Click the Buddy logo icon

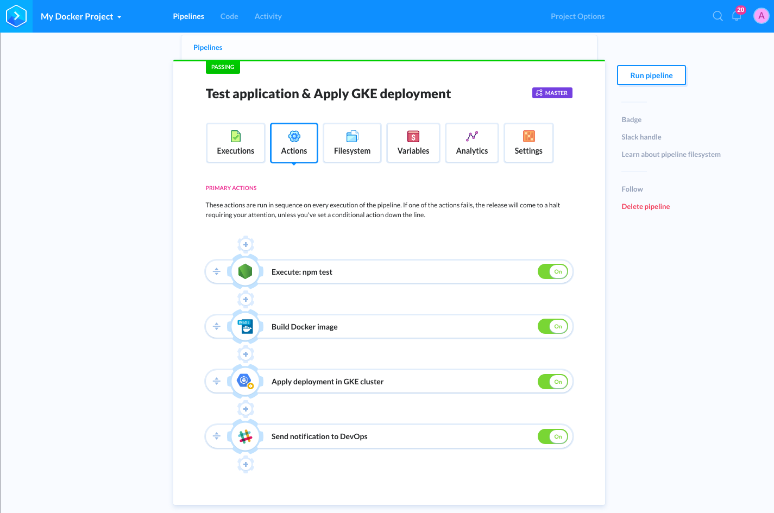pyautogui.click(x=16, y=16)
